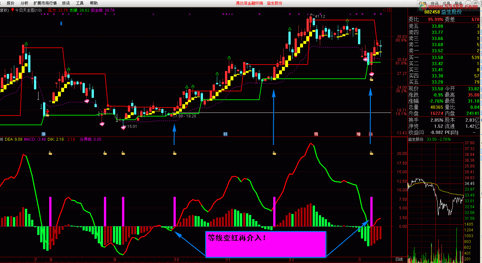Click the first hand icon in MACD pane
This screenshot has height=263, width=482.
point(50,153)
